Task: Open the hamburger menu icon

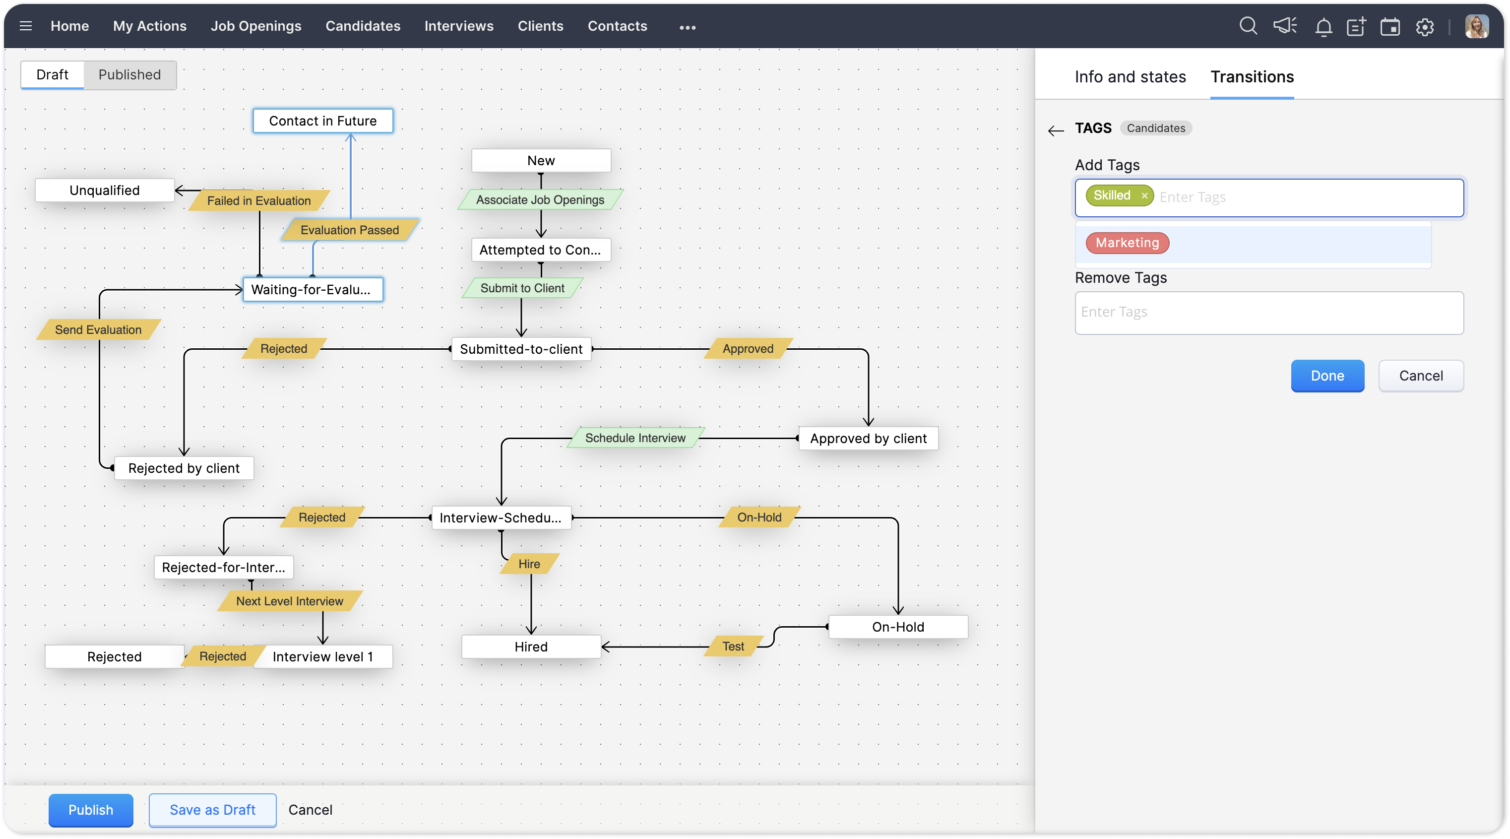Action: [x=25, y=26]
